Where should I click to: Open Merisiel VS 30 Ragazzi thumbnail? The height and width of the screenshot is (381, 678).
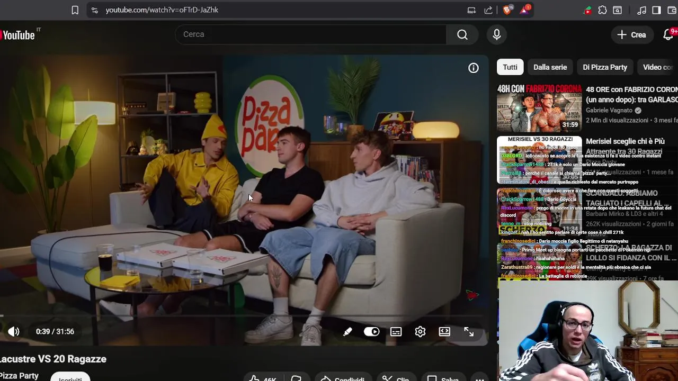(x=539, y=160)
